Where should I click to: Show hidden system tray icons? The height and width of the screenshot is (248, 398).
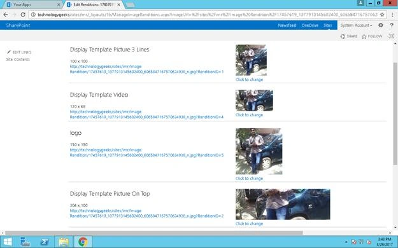[346, 242]
